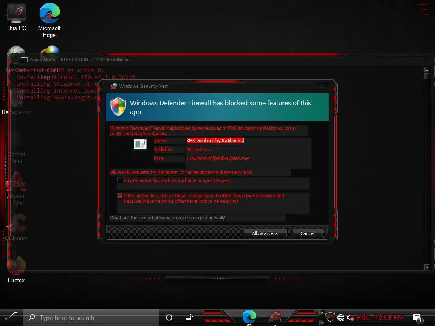Launch Firefox desktop shortcut
435x326 pixels.
coord(17,269)
